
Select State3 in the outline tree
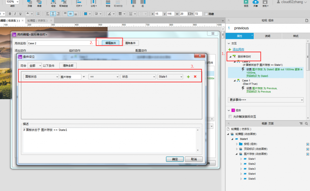[x=252, y=169]
